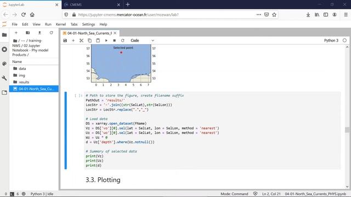
Task: Restart the kernel from notebook toolbar
Action: click(123, 40)
